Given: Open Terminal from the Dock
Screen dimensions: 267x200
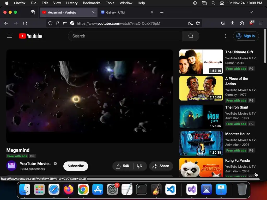Looking at the screenshot, I should pyautogui.click(x=141, y=189).
